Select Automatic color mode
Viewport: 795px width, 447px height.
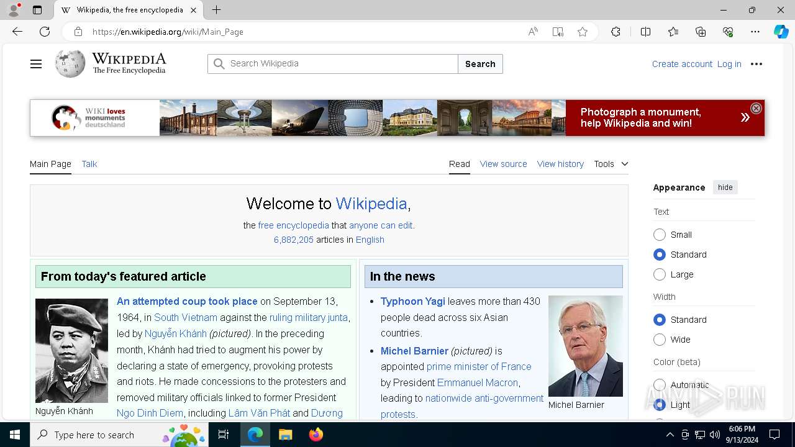pyautogui.click(x=660, y=385)
